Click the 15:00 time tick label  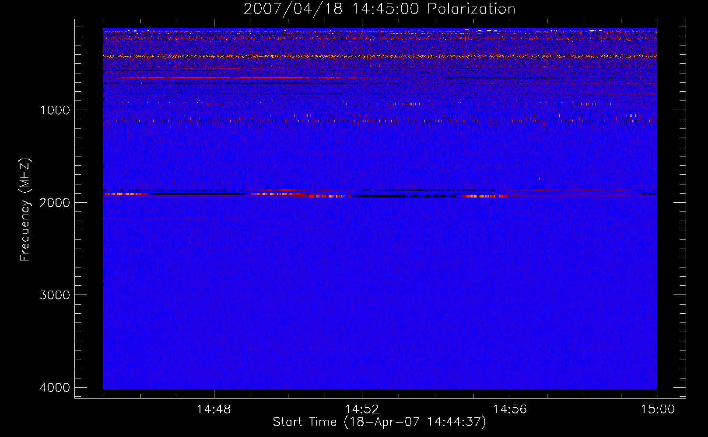click(658, 409)
